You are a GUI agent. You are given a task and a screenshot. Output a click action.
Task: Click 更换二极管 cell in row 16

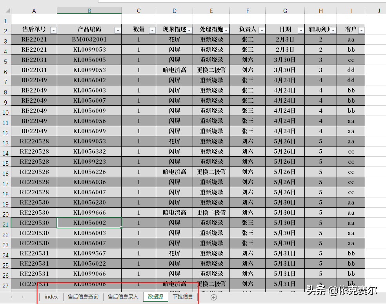point(211,172)
